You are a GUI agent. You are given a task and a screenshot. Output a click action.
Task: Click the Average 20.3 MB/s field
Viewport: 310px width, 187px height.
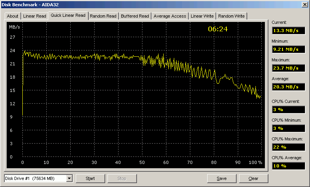tap(288, 87)
